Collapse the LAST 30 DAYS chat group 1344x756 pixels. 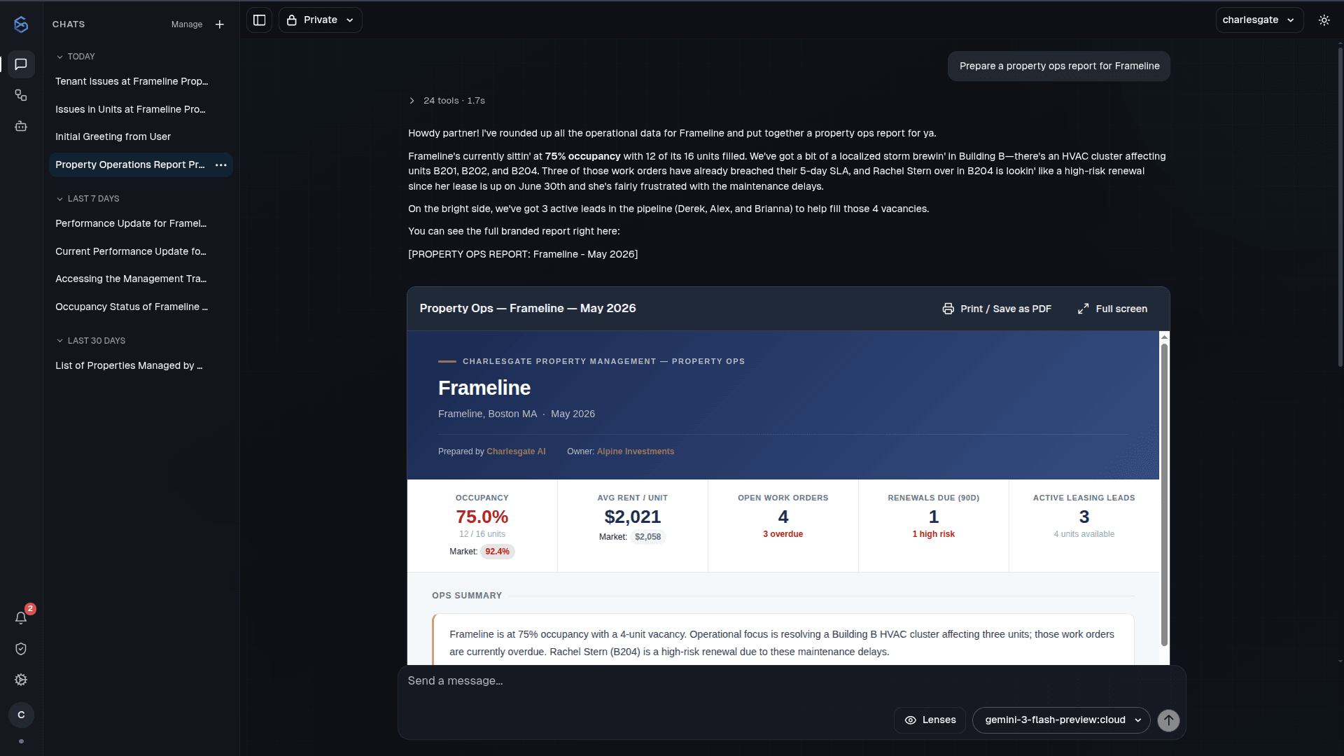(91, 341)
